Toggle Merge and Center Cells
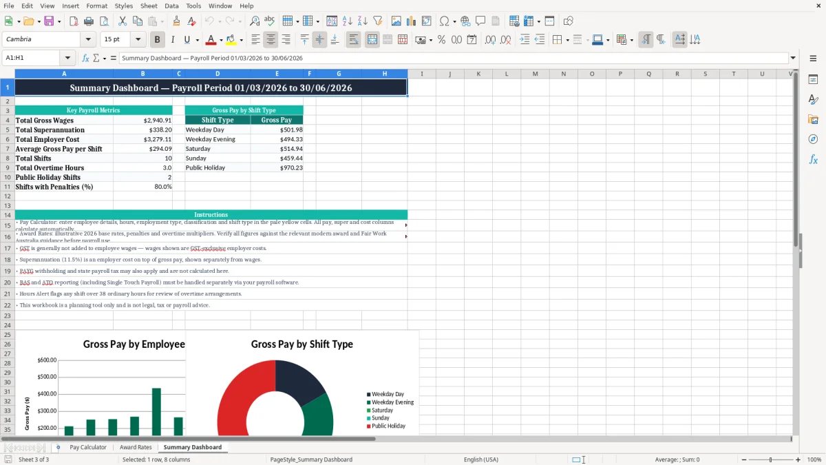This screenshot has height=465, width=826. point(372,40)
